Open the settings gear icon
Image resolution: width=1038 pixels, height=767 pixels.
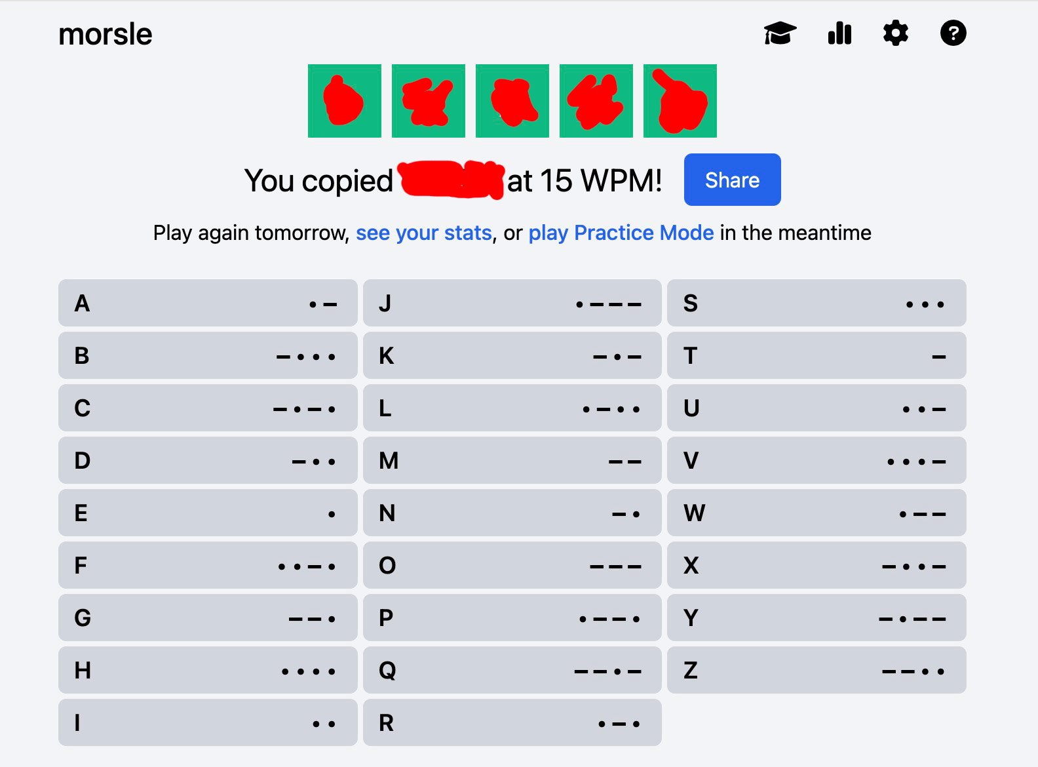[896, 33]
